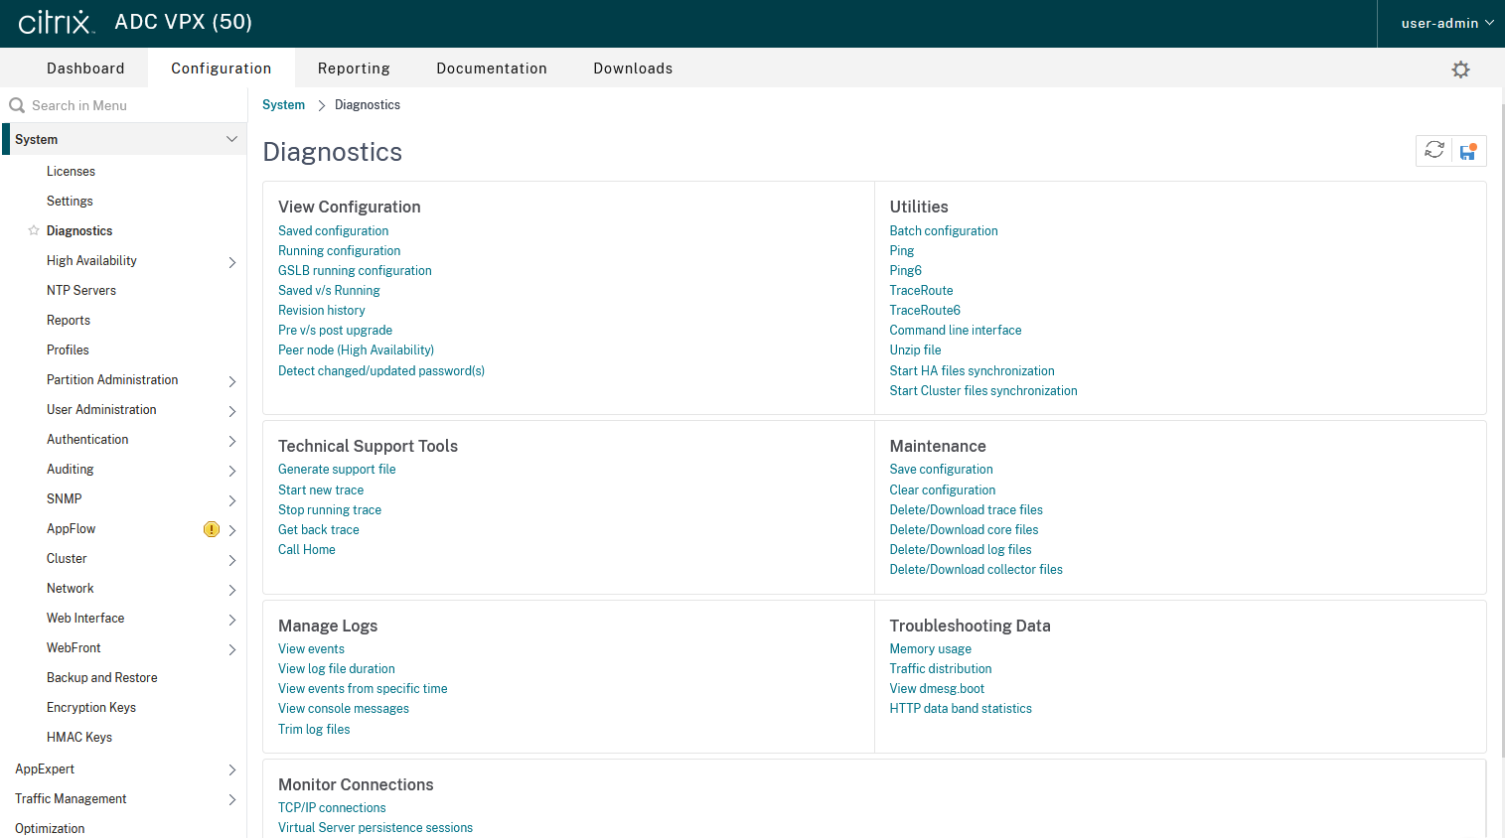Expand the Traffic Management section
Viewport: 1505px width, 838px height.
pos(231,799)
